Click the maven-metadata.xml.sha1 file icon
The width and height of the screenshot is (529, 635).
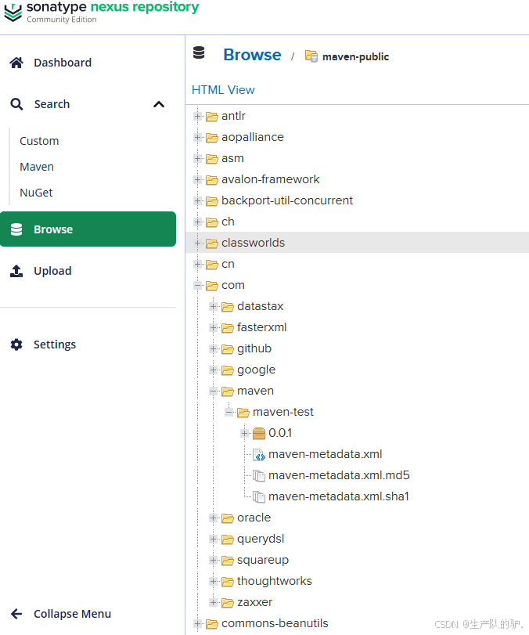coord(259,496)
